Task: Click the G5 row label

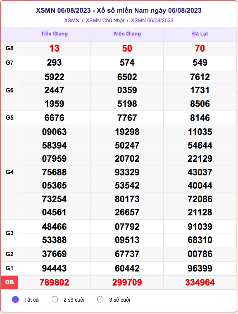Action: point(10,118)
